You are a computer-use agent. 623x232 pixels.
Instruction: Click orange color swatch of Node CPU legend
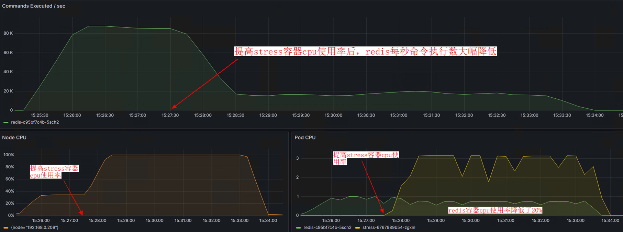(x=6, y=228)
